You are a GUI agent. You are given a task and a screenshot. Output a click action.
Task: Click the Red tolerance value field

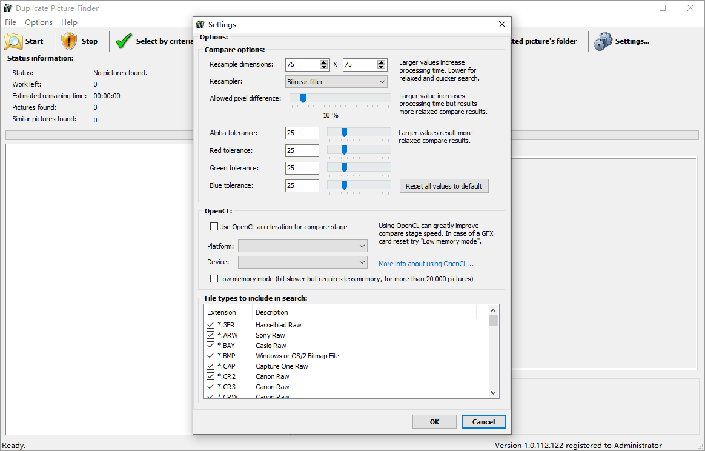pos(302,150)
